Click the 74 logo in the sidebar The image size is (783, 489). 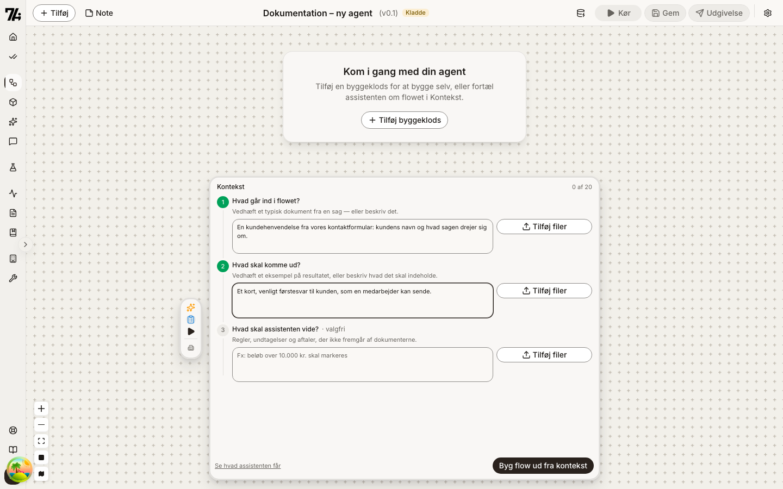(x=13, y=14)
